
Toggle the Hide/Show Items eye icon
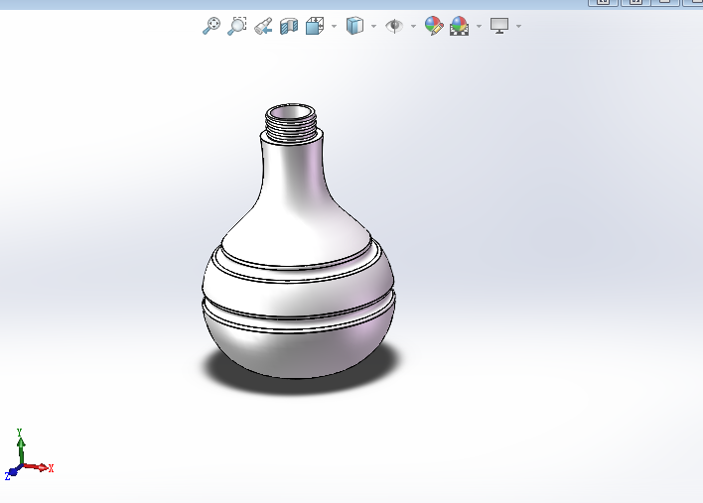(x=394, y=26)
